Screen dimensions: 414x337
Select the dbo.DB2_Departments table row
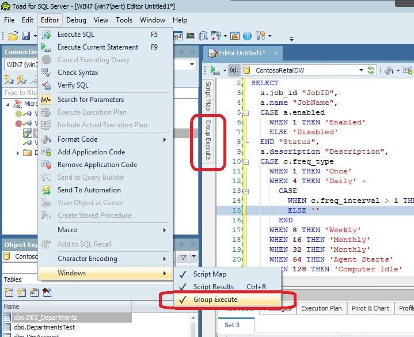click(67, 317)
